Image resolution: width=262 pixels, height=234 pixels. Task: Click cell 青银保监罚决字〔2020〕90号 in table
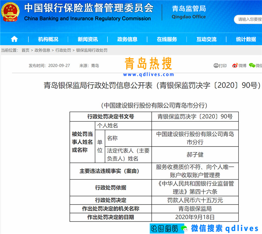tap(195, 117)
